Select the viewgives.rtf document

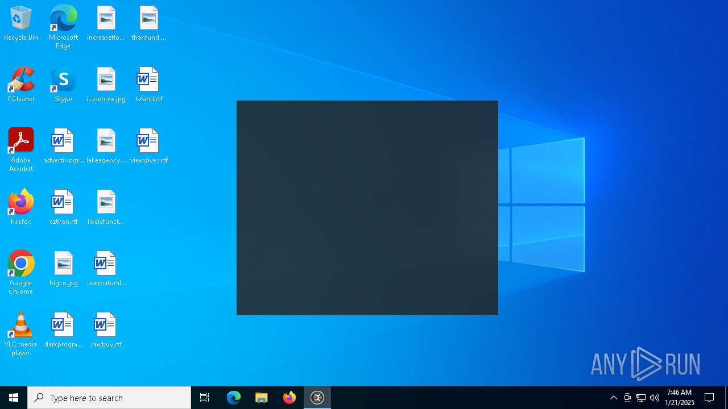[148, 147]
